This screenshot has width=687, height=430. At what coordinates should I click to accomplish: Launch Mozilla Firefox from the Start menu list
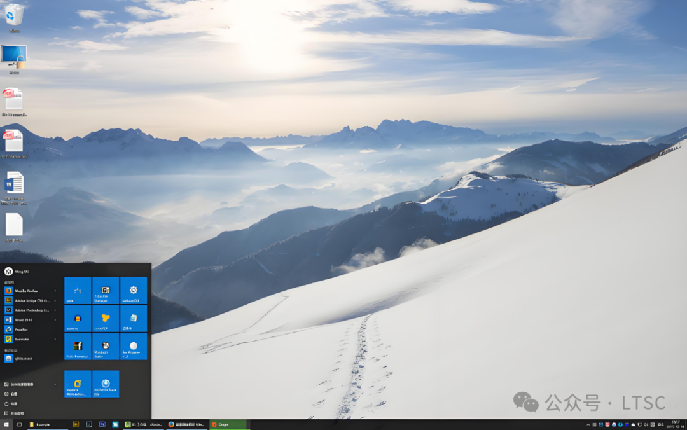(x=31, y=291)
